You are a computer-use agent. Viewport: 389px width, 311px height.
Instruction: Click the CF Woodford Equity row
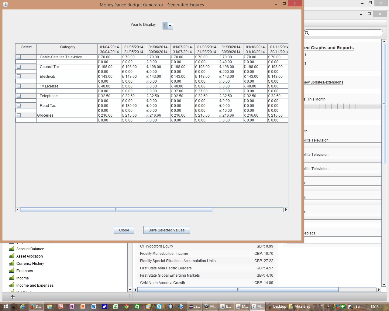click(207, 246)
